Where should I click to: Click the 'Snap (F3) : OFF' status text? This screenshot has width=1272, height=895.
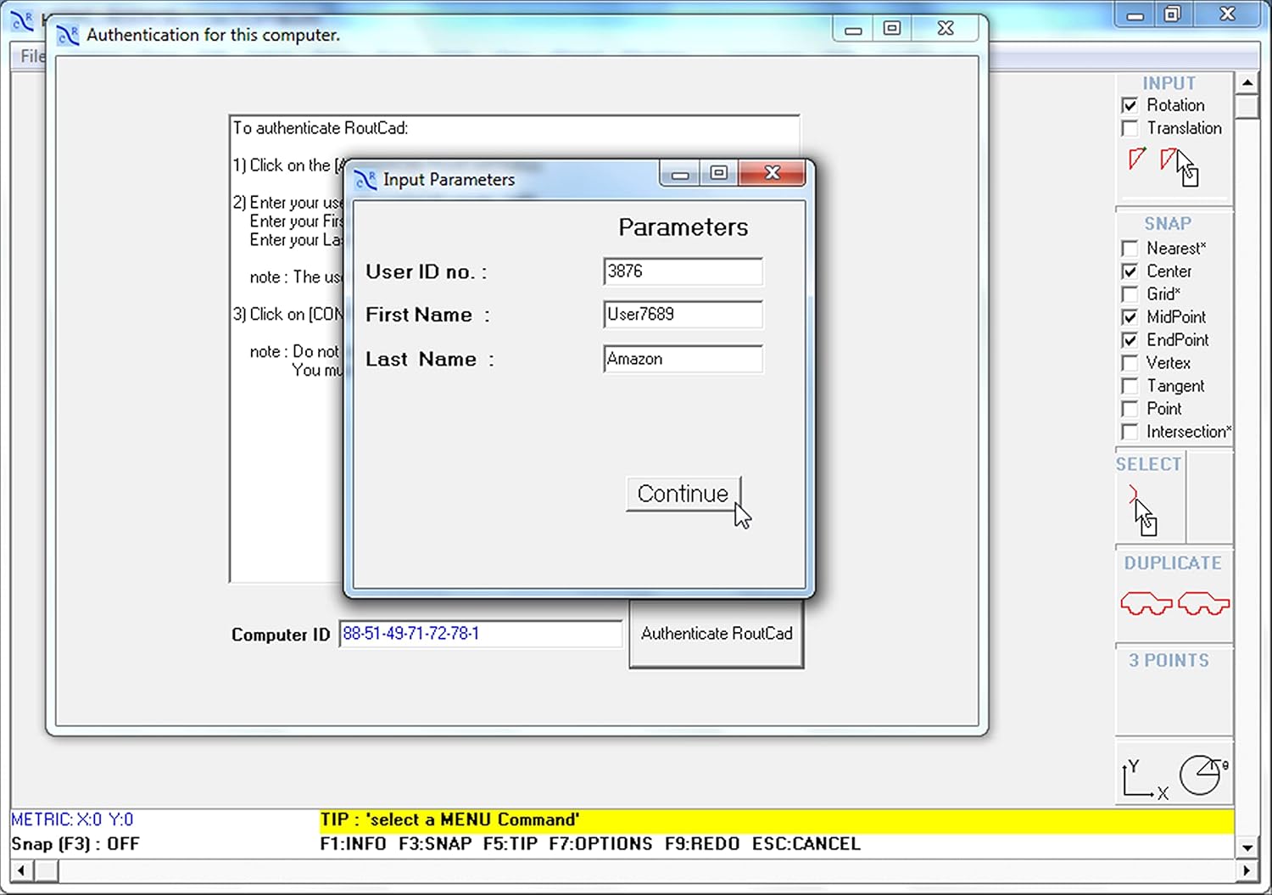point(75,844)
